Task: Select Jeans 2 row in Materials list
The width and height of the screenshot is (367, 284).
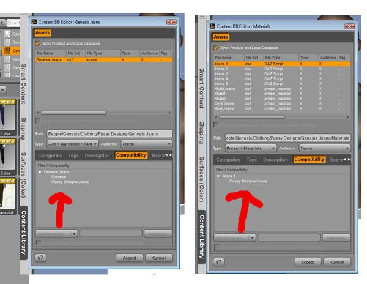Action: (282, 69)
